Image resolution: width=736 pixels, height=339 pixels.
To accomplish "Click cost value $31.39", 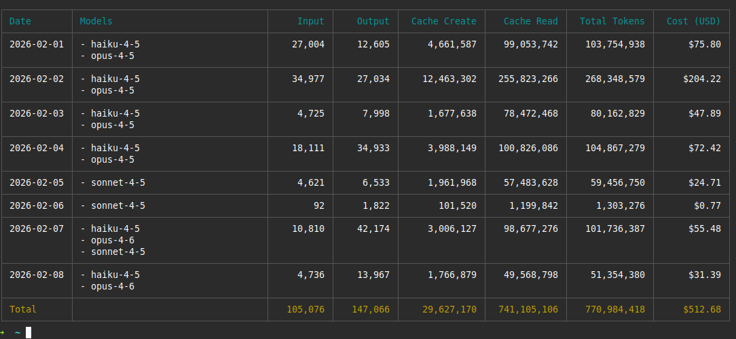I will pyautogui.click(x=705, y=275).
